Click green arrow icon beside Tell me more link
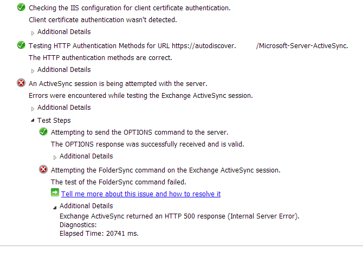Image resolution: width=363 pixels, height=265 pixels. click(55, 193)
